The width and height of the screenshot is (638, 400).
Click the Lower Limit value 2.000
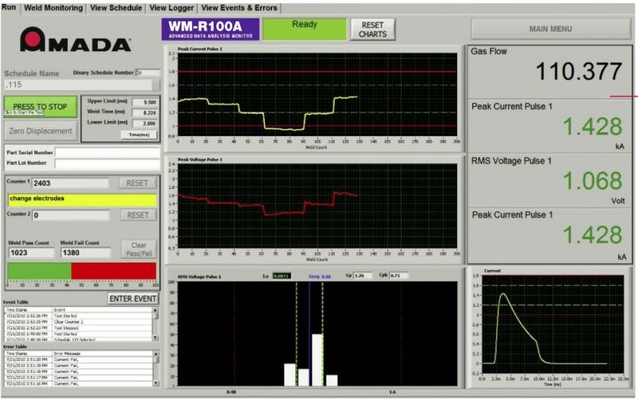[x=145, y=124]
